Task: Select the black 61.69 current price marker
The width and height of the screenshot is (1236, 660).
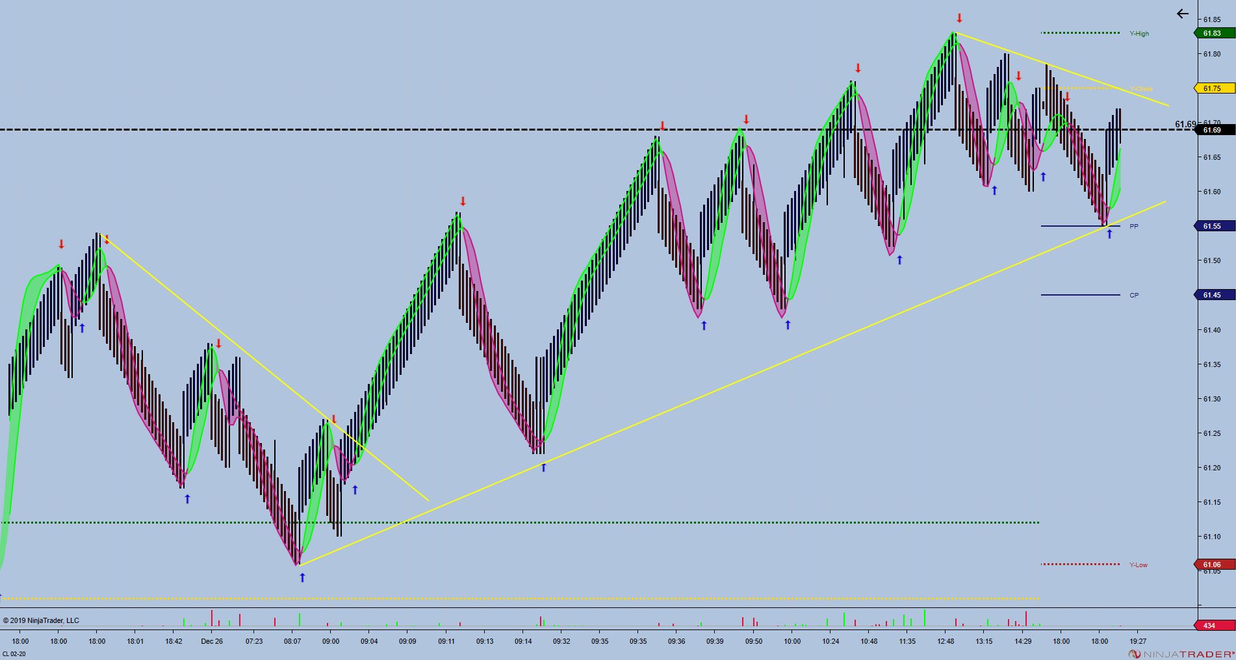Action: pos(1215,130)
